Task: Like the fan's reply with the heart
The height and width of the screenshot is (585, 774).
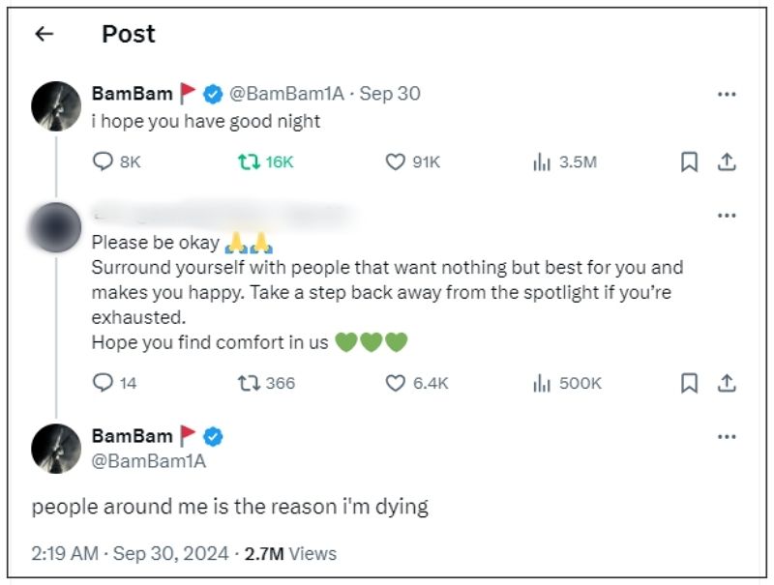Action: pyautogui.click(x=393, y=384)
